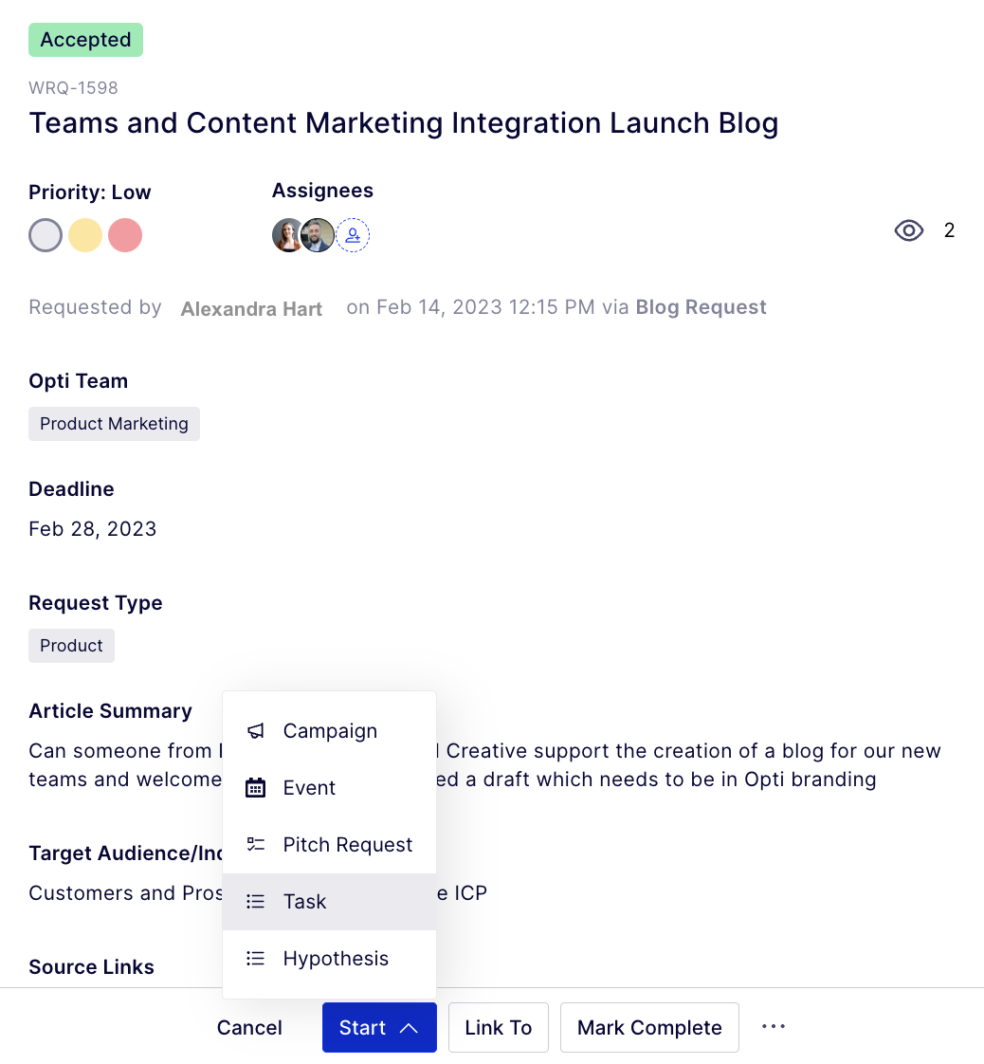Viewport: 984px width, 1064px height.
Task: Select the low priority gray circle
Action: point(46,235)
